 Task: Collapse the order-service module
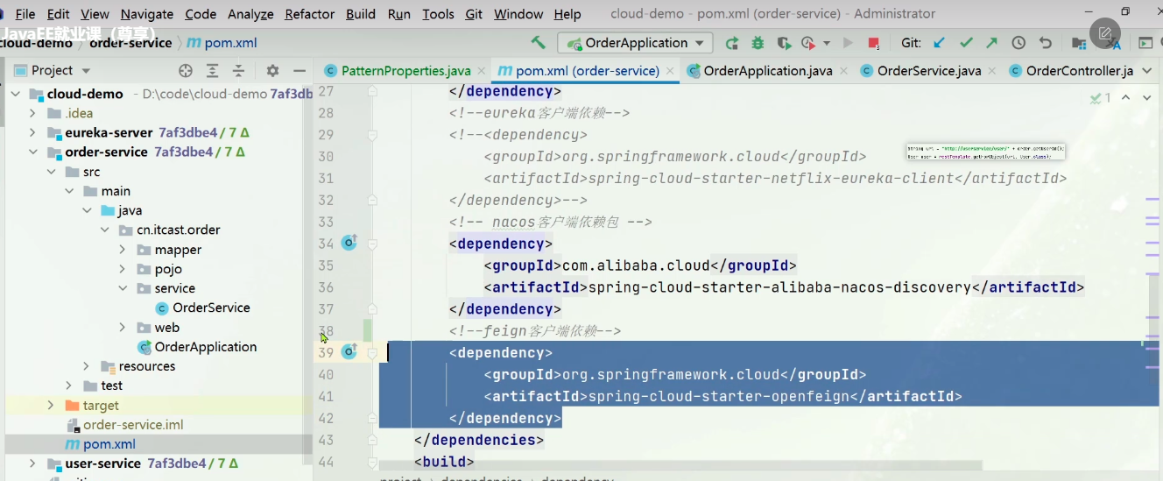coord(32,152)
